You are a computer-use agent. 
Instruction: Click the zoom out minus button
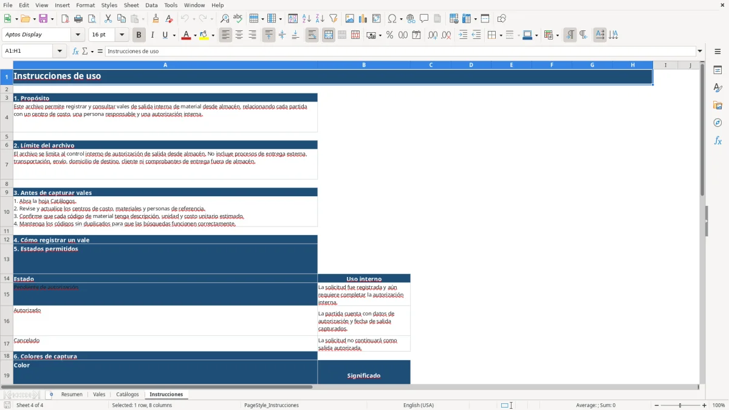tap(657, 405)
